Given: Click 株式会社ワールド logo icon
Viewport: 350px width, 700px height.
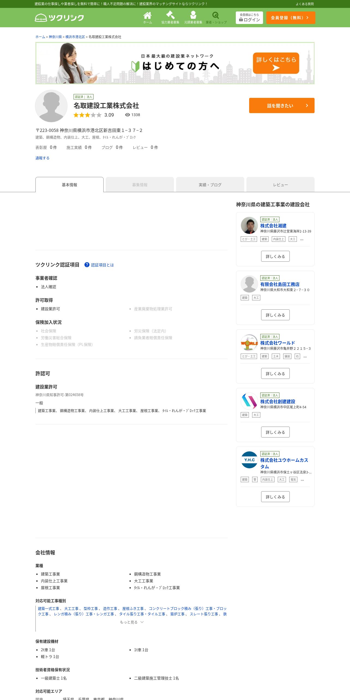Looking at the screenshot, I should (x=249, y=343).
